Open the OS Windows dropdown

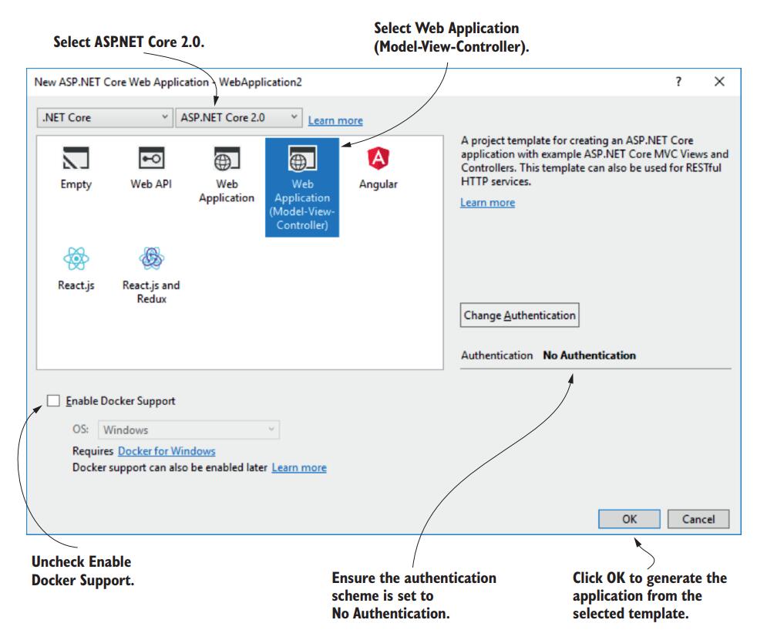tap(189, 430)
